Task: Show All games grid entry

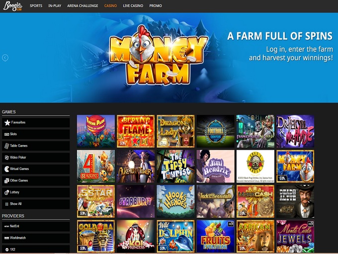Action: coord(36,204)
